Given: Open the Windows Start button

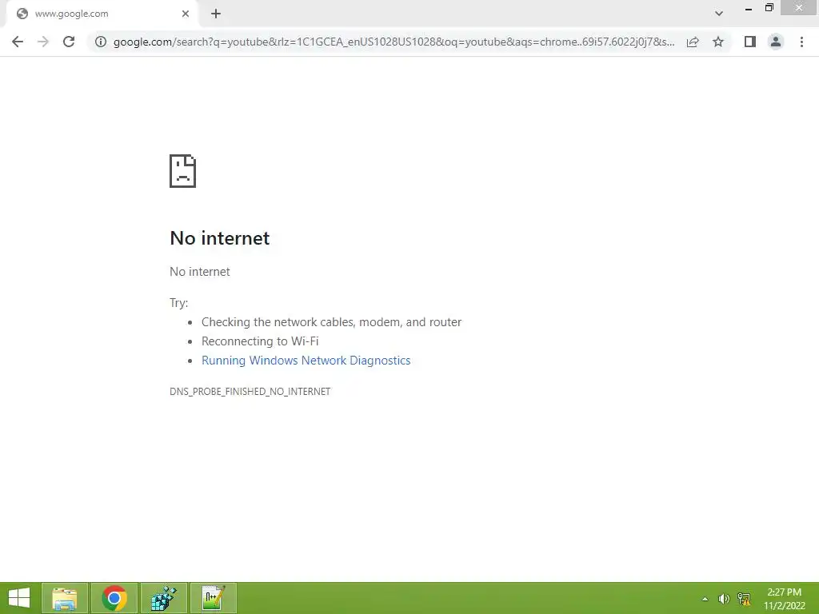Looking at the screenshot, I should [x=19, y=598].
